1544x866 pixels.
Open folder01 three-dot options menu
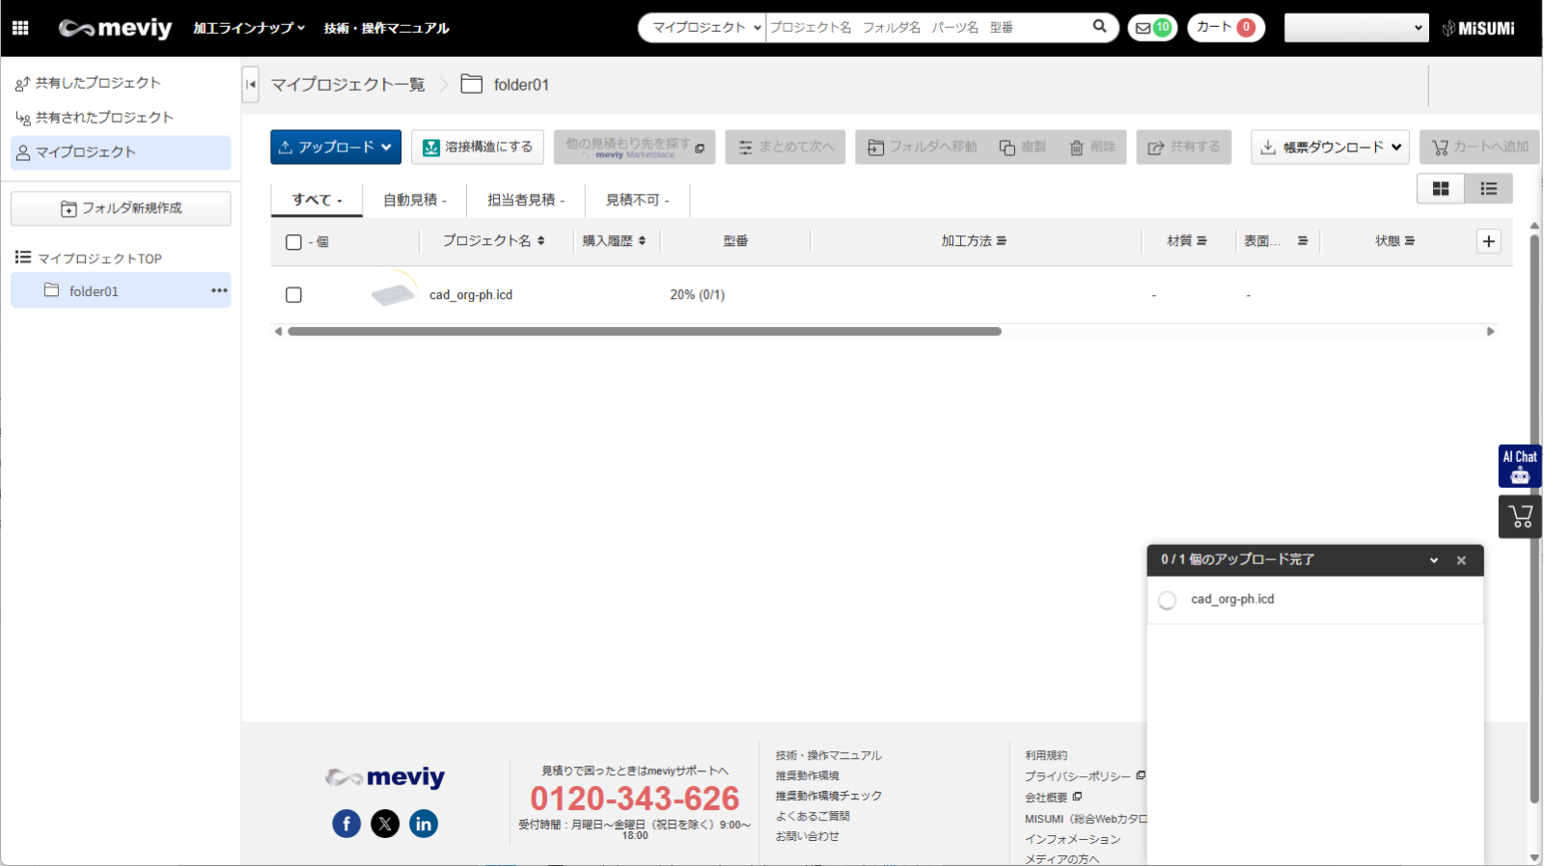tap(219, 290)
